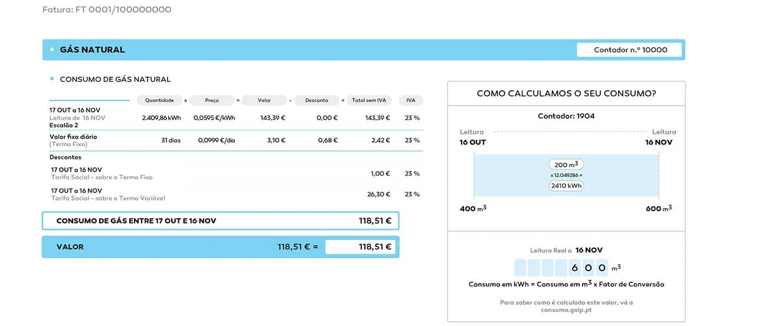Select the 2.409,86 kWh quantity value
758x326 pixels.
pos(162,118)
